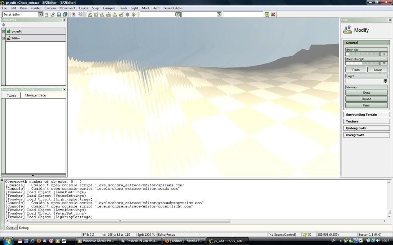Select the Chora_entrace tab
Viewport: 393px width, 245px height.
pos(35,95)
